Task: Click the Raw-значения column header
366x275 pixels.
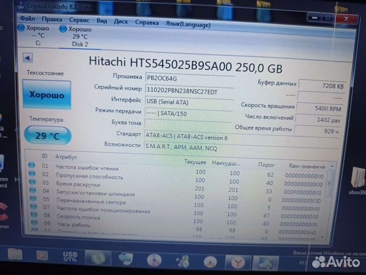Action: click(x=307, y=166)
